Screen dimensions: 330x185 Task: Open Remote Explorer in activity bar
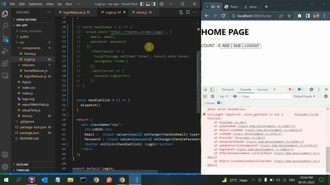click(5, 76)
